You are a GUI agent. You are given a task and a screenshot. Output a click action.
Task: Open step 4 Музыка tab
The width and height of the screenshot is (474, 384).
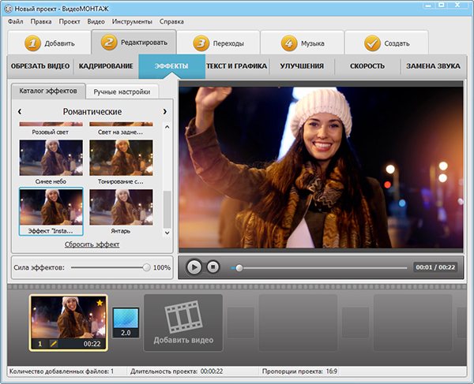[303, 43]
